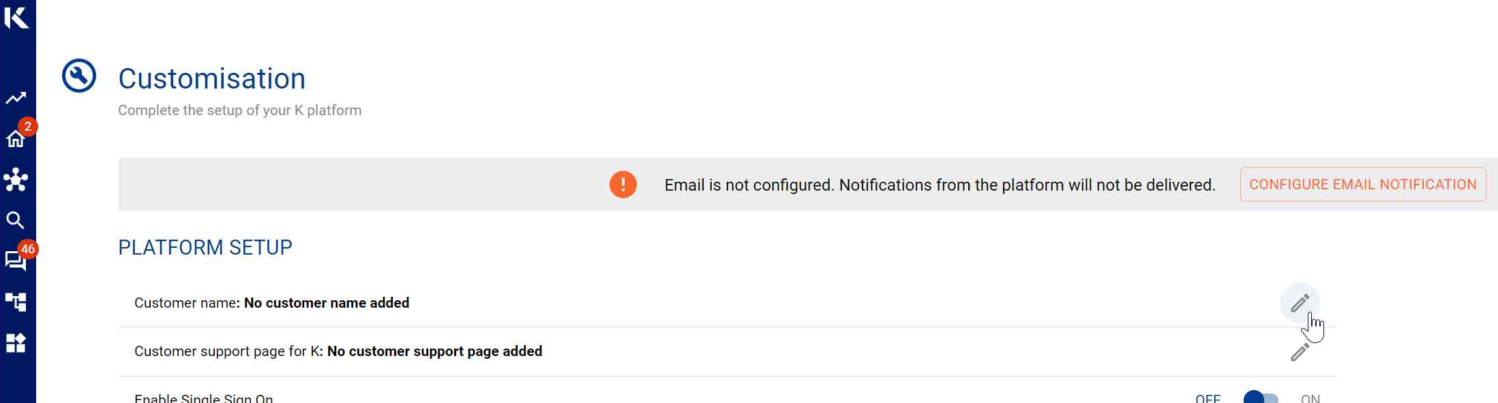Click ON label for Single Sign On
Viewport: 1498px width, 403px height.
[1310, 397]
